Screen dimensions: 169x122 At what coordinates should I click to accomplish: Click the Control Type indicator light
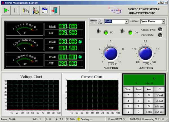pos(160,29)
